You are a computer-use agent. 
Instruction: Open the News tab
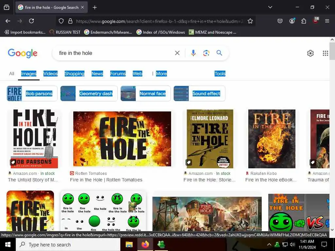(97, 74)
